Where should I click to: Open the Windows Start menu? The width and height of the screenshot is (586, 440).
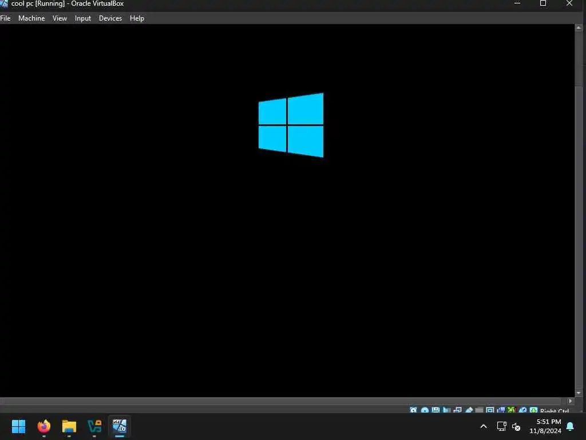18,426
